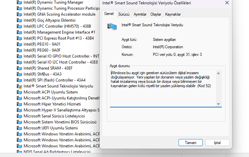Click the warning icon on Smart Sound Teknolojisi Veriyolu
Image resolution: width=249 pixels, height=157 pixels.
click(x=19, y=86)
